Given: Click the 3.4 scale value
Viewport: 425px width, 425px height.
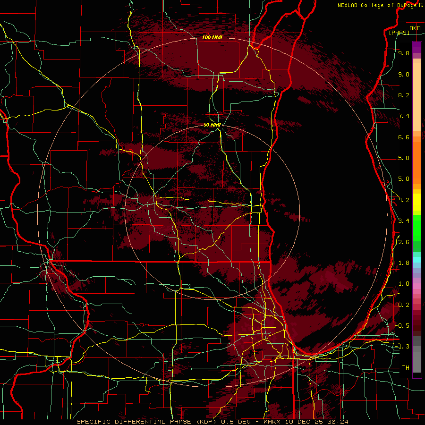Looking at the screenshot, I should [404, 221].
